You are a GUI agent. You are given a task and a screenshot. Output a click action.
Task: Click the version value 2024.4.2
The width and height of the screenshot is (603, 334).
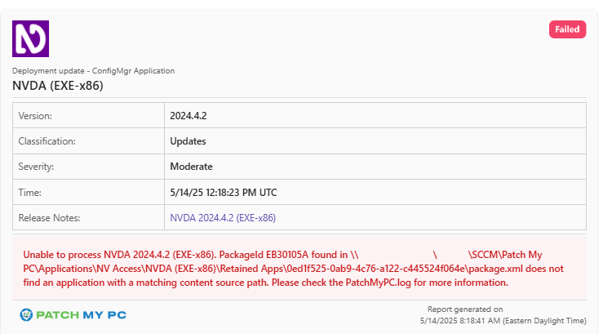(x=188, y=116)
